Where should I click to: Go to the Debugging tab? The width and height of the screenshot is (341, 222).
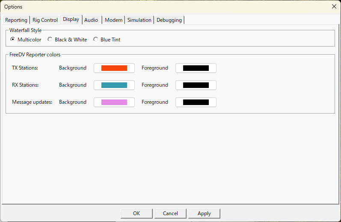coord(169,20)
